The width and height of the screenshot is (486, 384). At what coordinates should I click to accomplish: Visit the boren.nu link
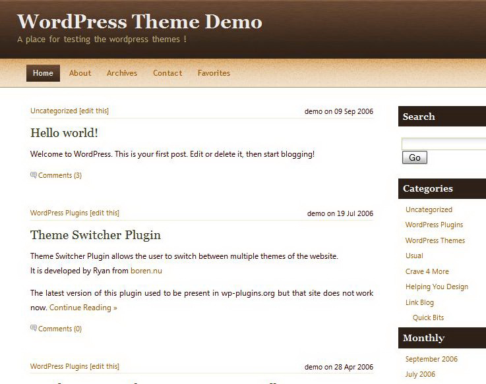coord(146,271)
